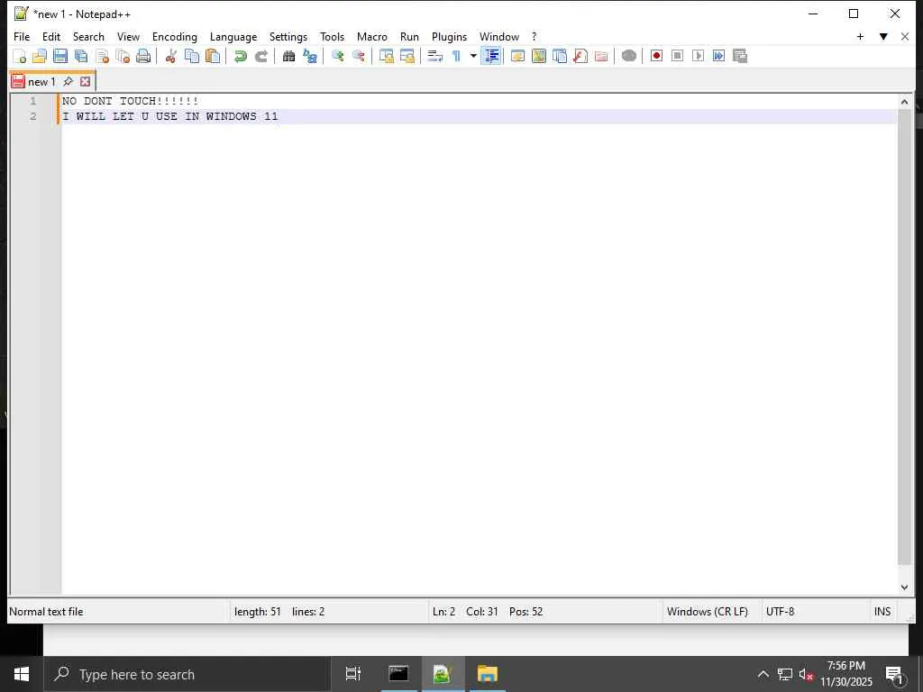Click Normal text file in status bar
This screenshot has height=692, width=923.
click(46, 612)
